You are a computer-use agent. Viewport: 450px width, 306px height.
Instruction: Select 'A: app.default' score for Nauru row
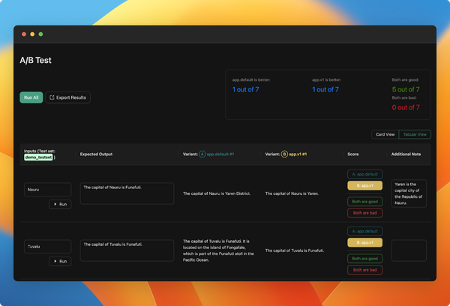[364, 174]
